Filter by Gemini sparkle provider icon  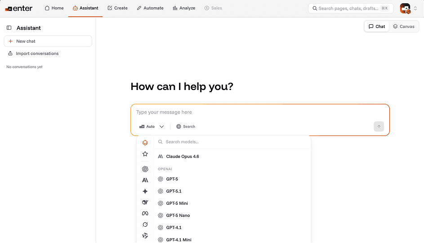pyautogui.click(x=145, y=191)
